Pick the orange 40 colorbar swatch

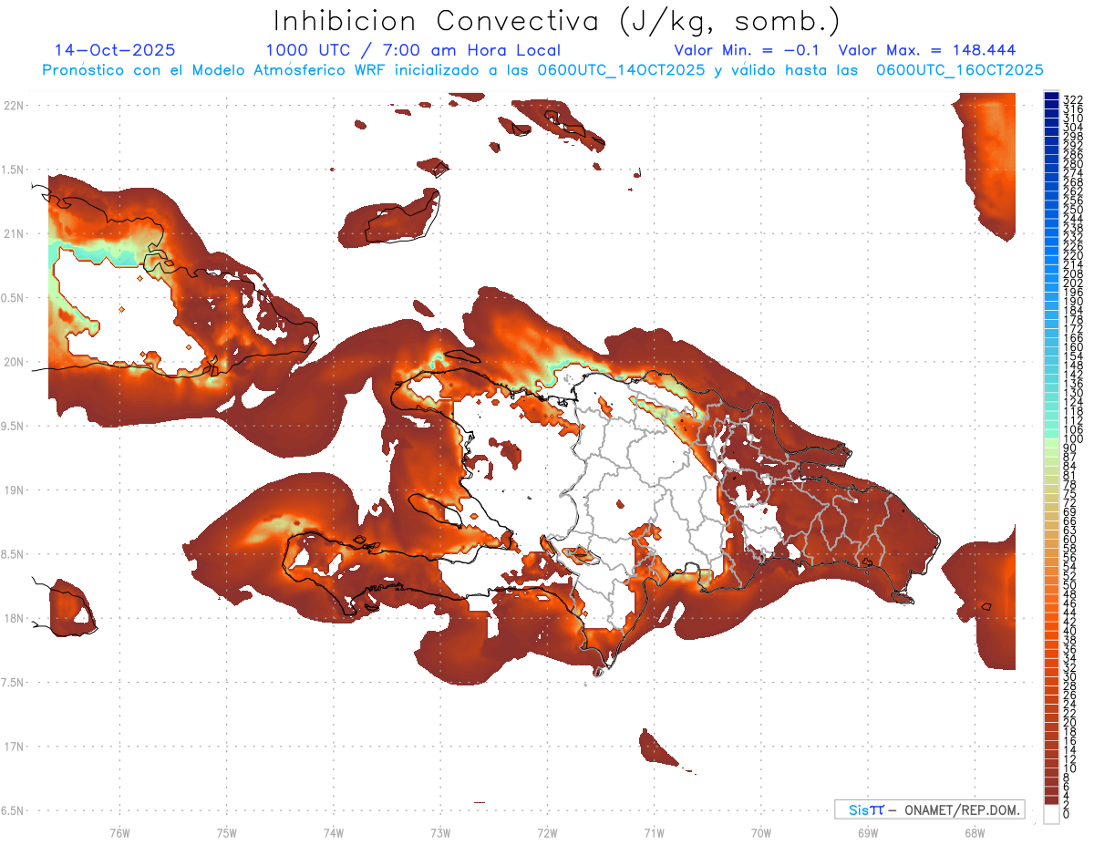[1051, 631]
